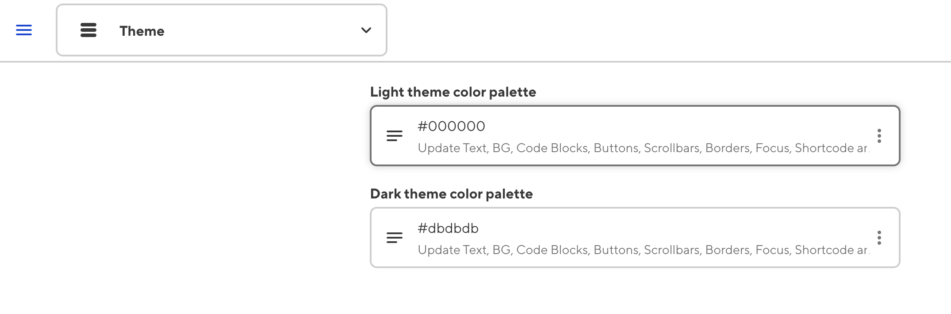Click the stacked-layers icon beside Theme
This screenshot has width=951, height=314.
click(x=88, y=30)
